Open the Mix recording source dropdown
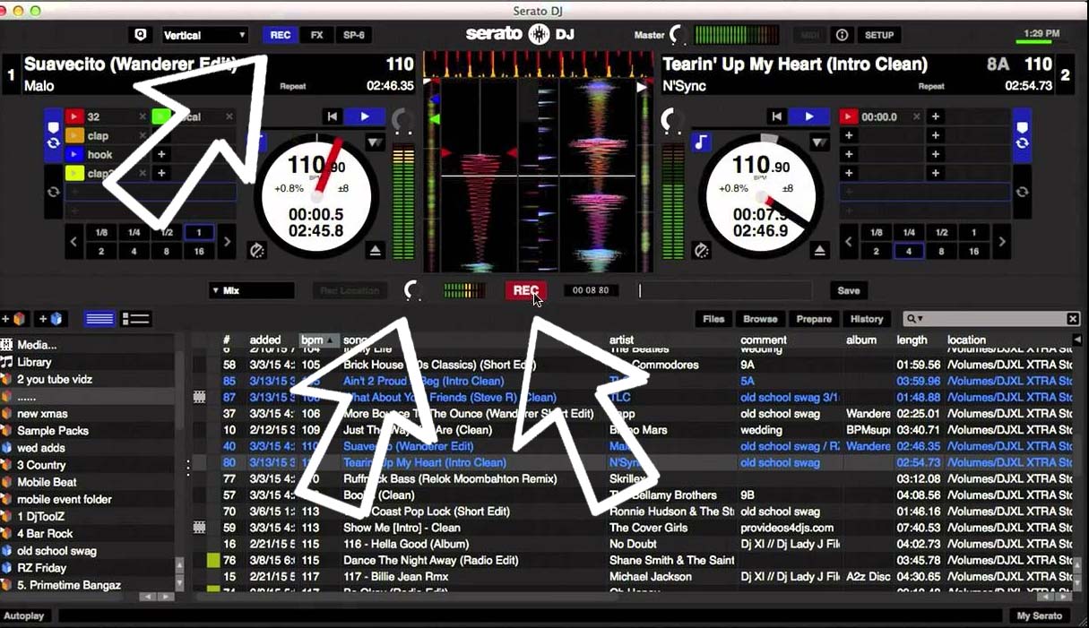The image size is (1089, 628). (x=251, y=289)
